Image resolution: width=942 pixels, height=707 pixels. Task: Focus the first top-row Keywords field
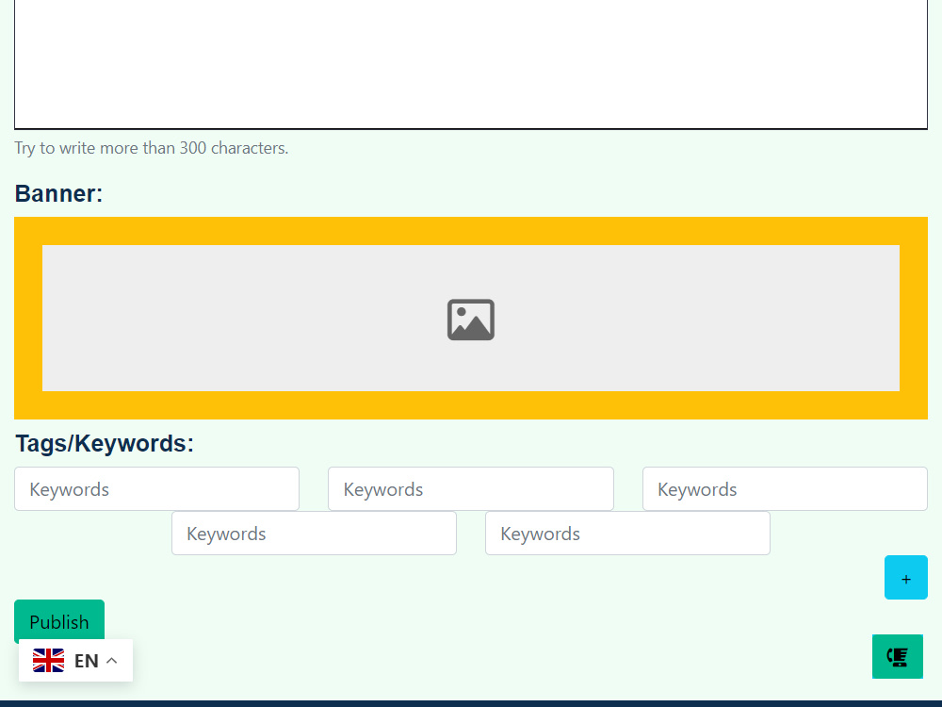pyautogui.click(x=156, y=488)
